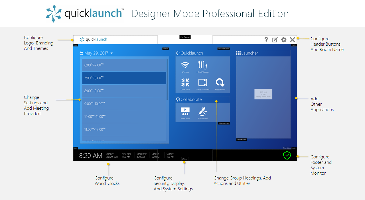The width and height of the screenshot is (365, 200).
Task: Click the Other settings button in footer
Action: 185,159
